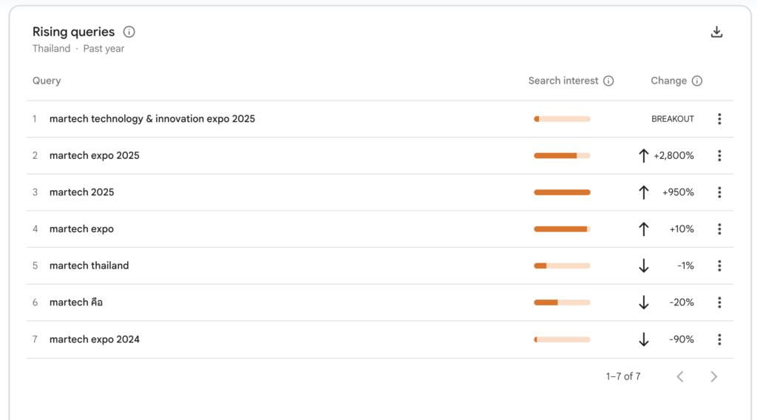
Task: Open three-dot menu for martech expo 2025
Action: click(x=719, y=155)
